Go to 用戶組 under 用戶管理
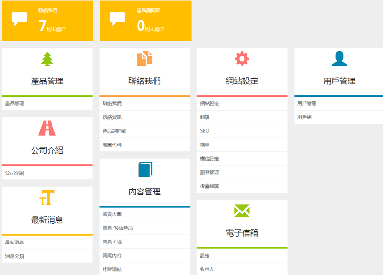The width and height of the screenshot is (383, 275). (x=304, y=117)
